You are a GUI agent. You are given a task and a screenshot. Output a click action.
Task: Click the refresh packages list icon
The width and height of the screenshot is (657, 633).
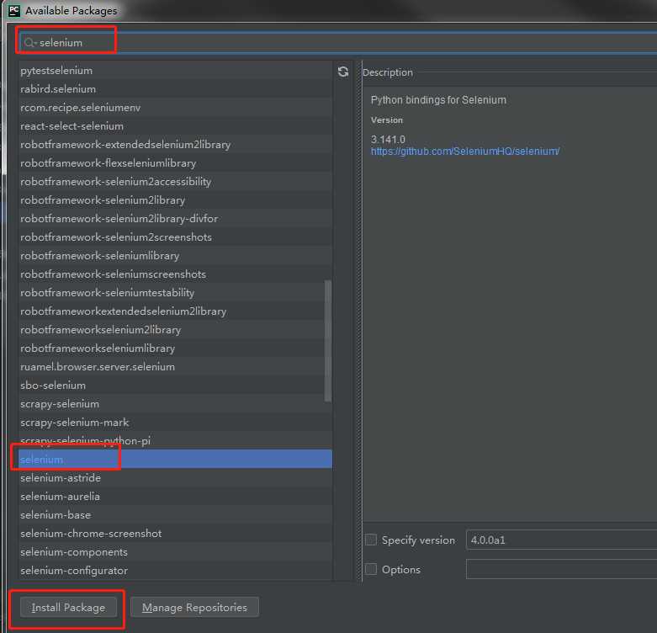click(x=343, y=72)
